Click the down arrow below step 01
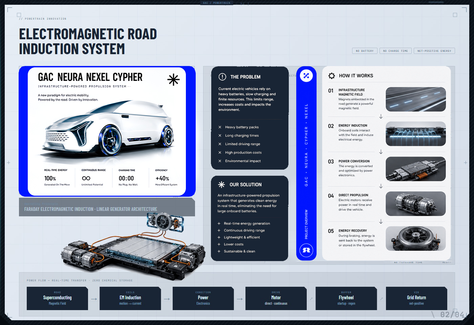The width and height of the screenshot is (474, 325). pos(381,116)
